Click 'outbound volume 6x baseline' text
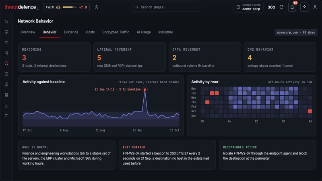Screen dimensions: 322x181 tap(193, 66)
